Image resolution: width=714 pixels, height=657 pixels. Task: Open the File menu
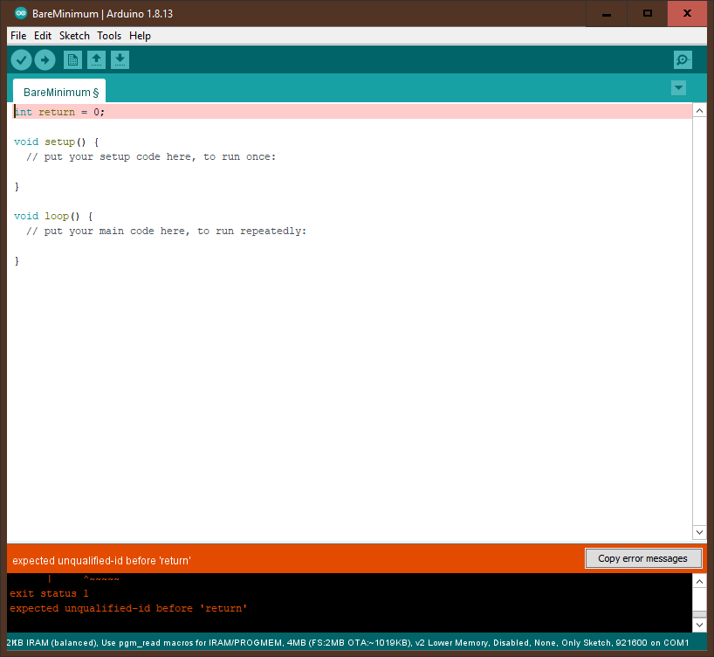(18, 36)
